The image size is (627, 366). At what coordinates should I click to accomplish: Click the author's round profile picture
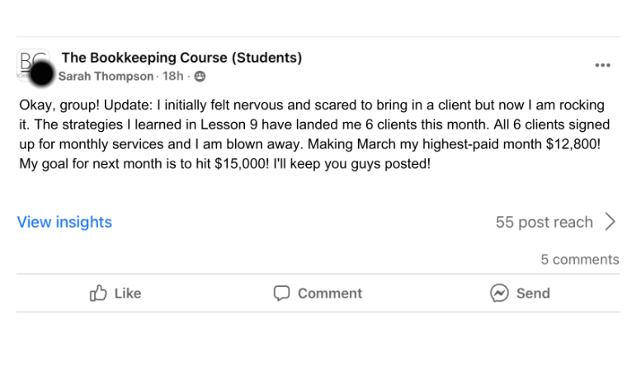coord(42,76)
